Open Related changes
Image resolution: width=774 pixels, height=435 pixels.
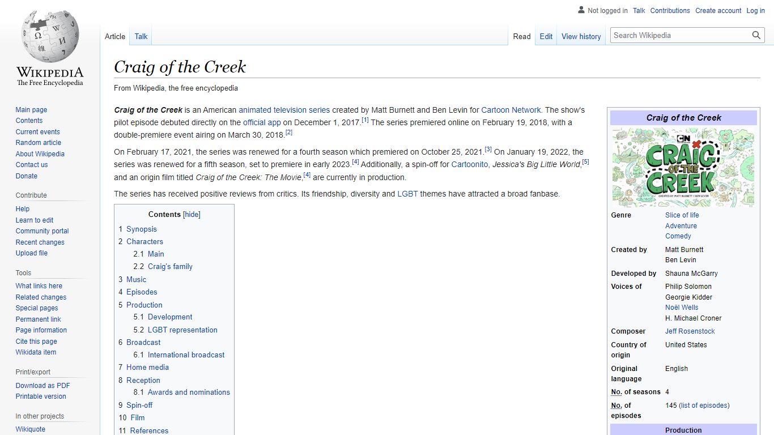click(x=41, y=297)
